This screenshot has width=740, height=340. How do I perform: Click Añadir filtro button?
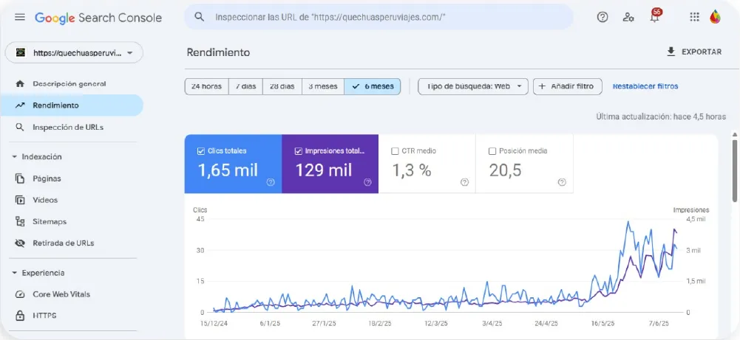click(x=568, y=86)
